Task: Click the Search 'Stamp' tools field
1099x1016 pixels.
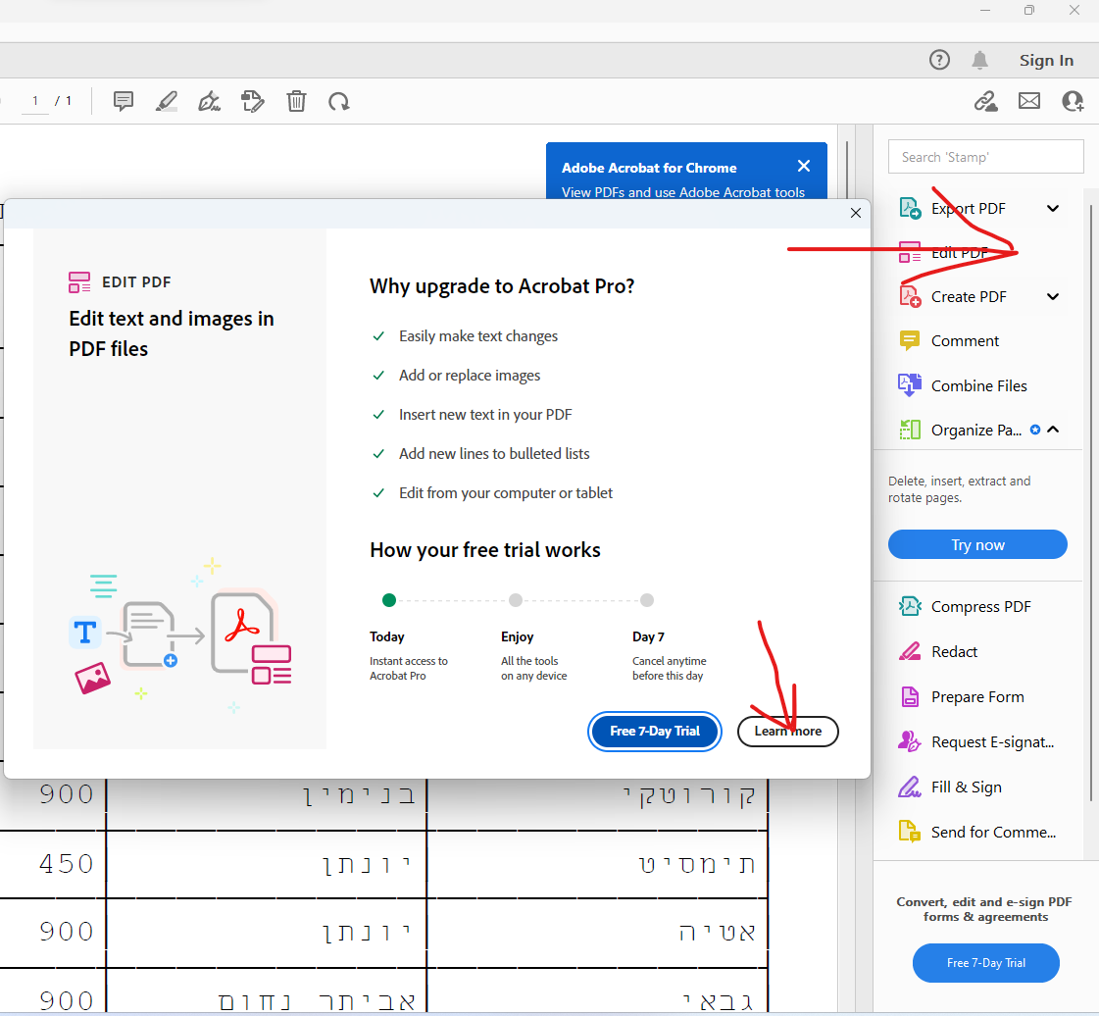Action: coord(985,156)
